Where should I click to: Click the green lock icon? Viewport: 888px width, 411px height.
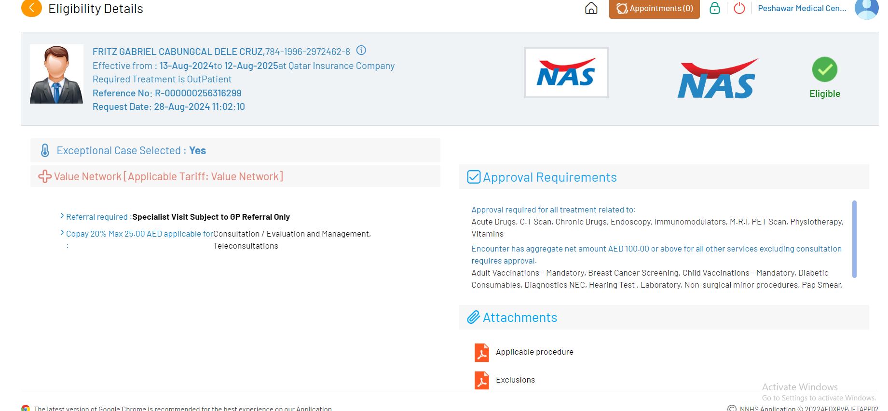pyautogui.click(x=714, y=8)
